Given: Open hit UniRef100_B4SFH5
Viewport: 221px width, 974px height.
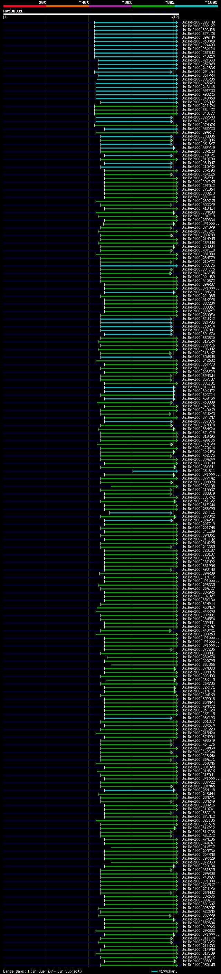Looking at the screenshot, I should [x=198, y=273].
